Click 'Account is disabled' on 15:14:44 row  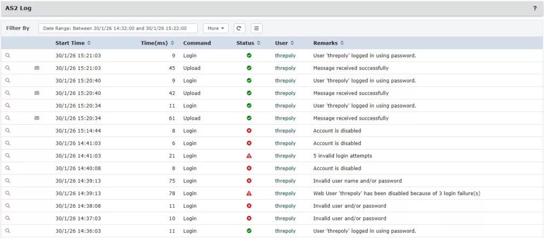(x=337, y=131)
